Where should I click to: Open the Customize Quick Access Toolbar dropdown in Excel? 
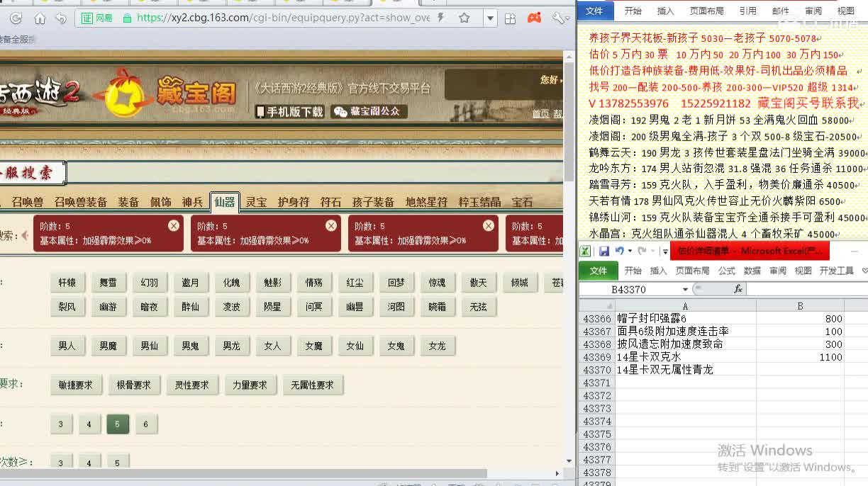pos(665,252)
